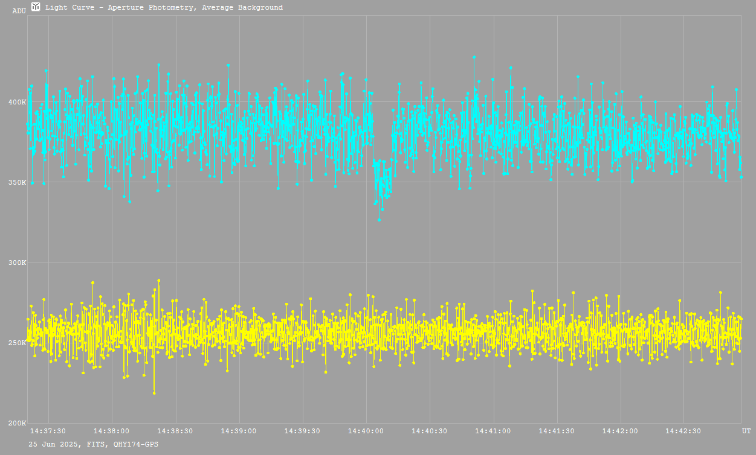This screenshot has width=756, height=455.
Task: Select the lowest yellow data point
Action: 154,393
